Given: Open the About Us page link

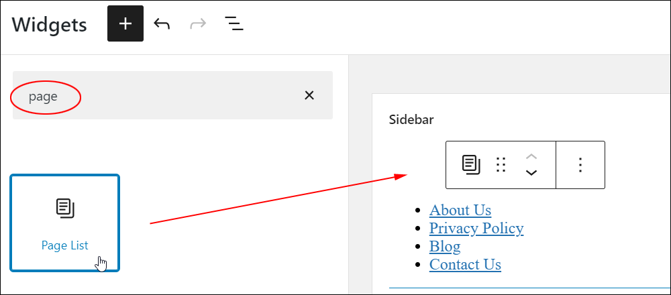Looking at the screenshot, I should tap(460, 211).
